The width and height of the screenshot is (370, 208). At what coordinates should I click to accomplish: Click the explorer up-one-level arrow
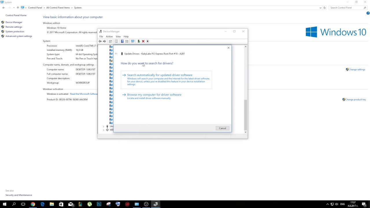[x=18, y=8]
